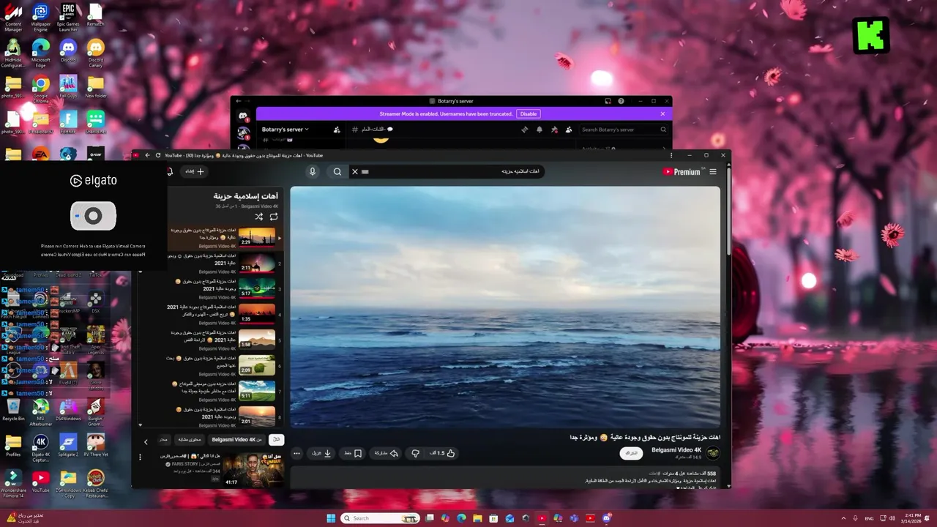Screen dimensions: 937x527
Task: Click the voice search microphone in YouTube
Action: pos(313,171)
